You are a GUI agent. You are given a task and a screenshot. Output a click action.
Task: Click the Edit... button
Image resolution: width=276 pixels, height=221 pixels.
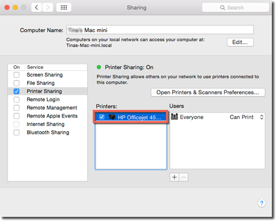tap(240, 42)
